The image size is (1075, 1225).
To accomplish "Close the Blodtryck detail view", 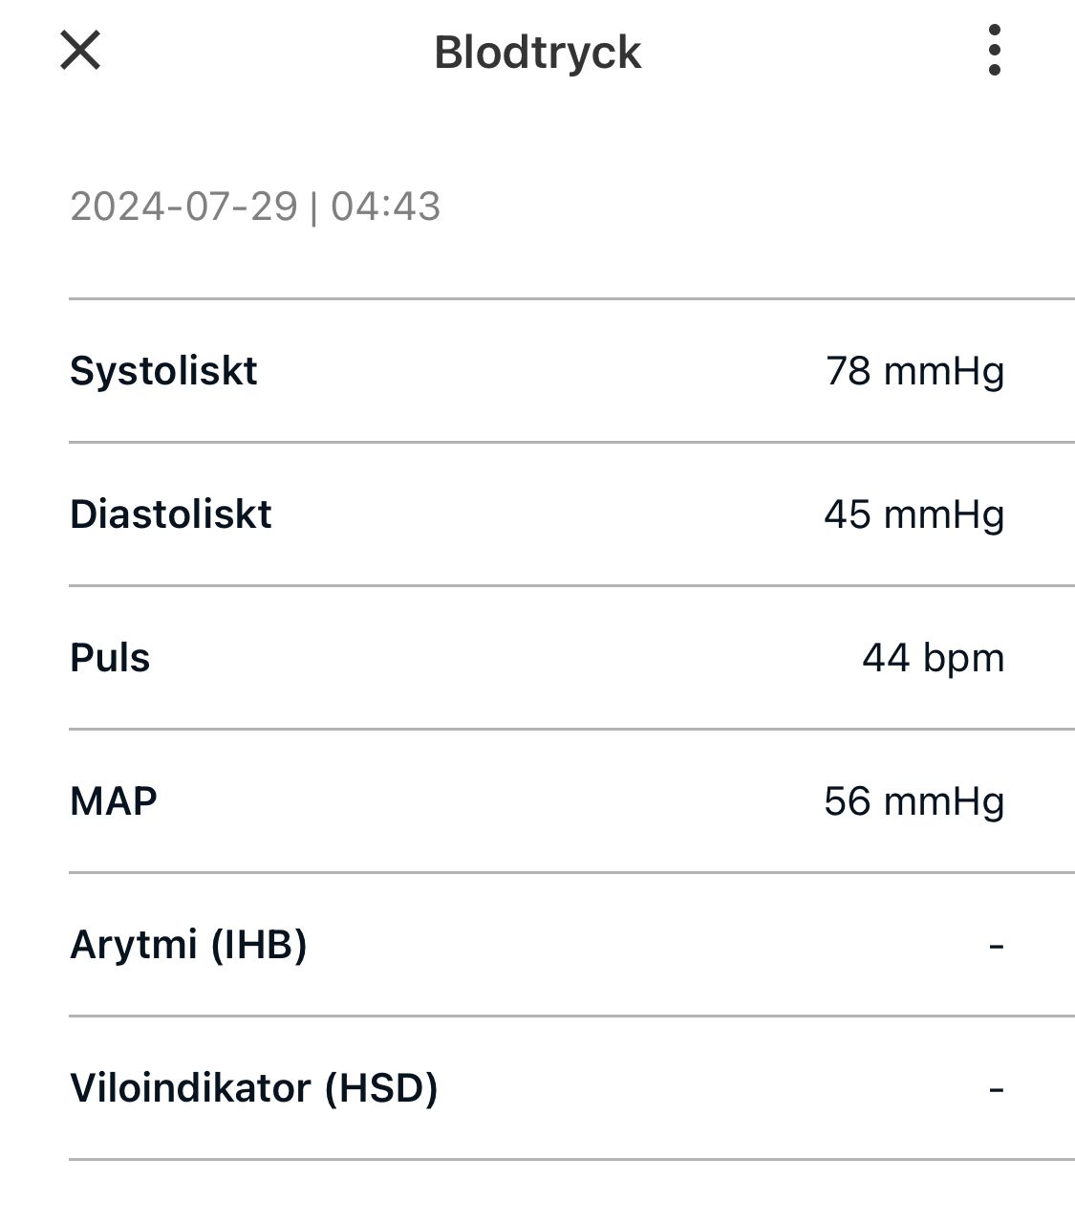I will point(80,50).
